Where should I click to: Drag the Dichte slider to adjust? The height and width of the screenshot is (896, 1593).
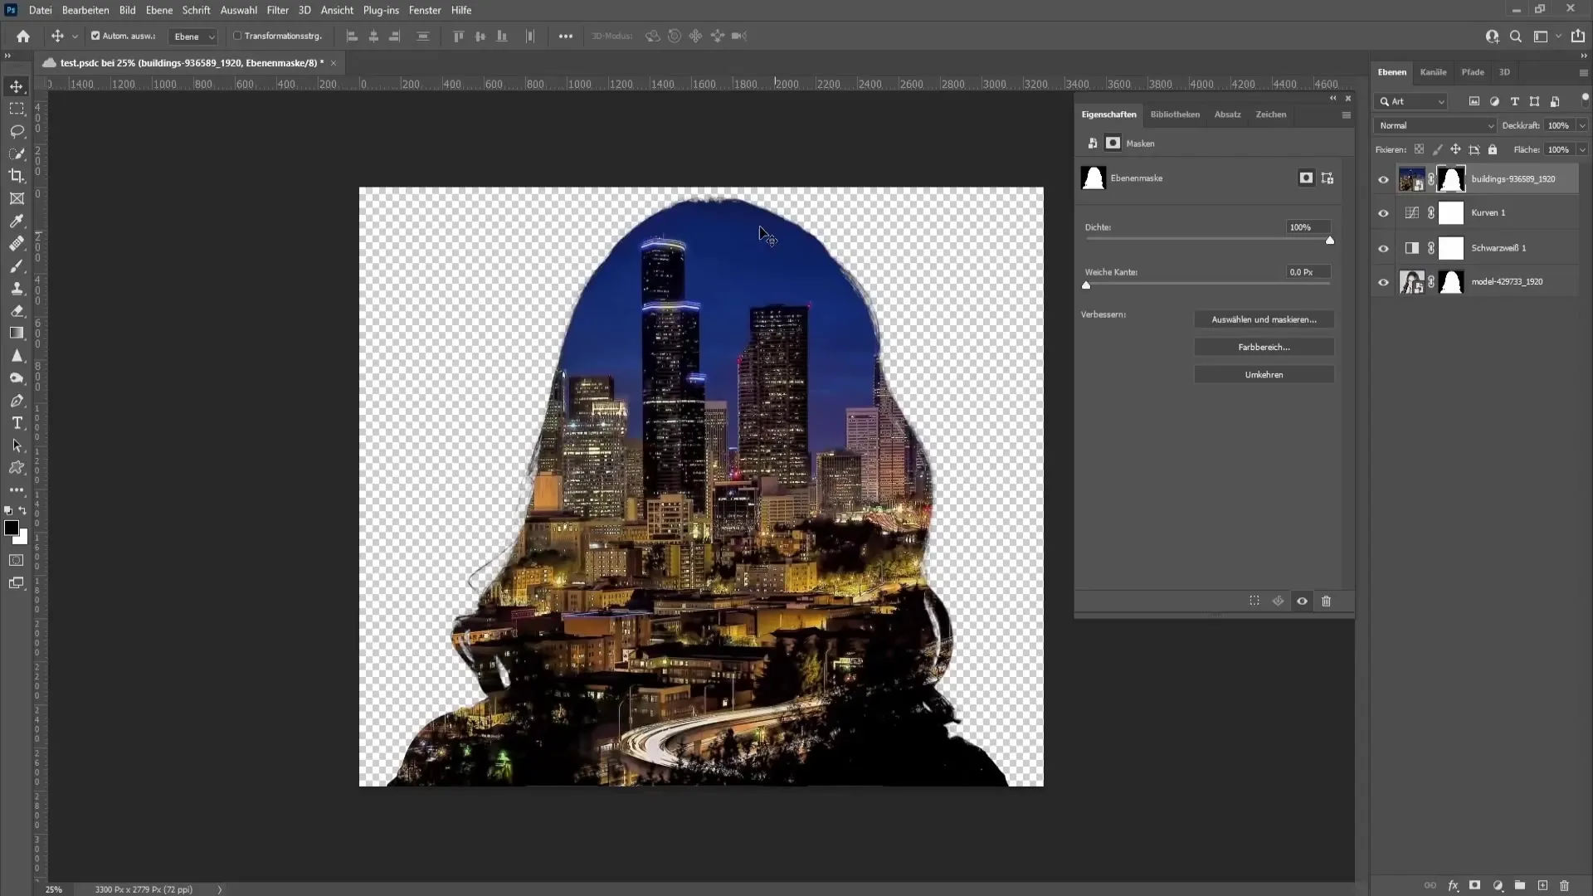[1332, 241]
